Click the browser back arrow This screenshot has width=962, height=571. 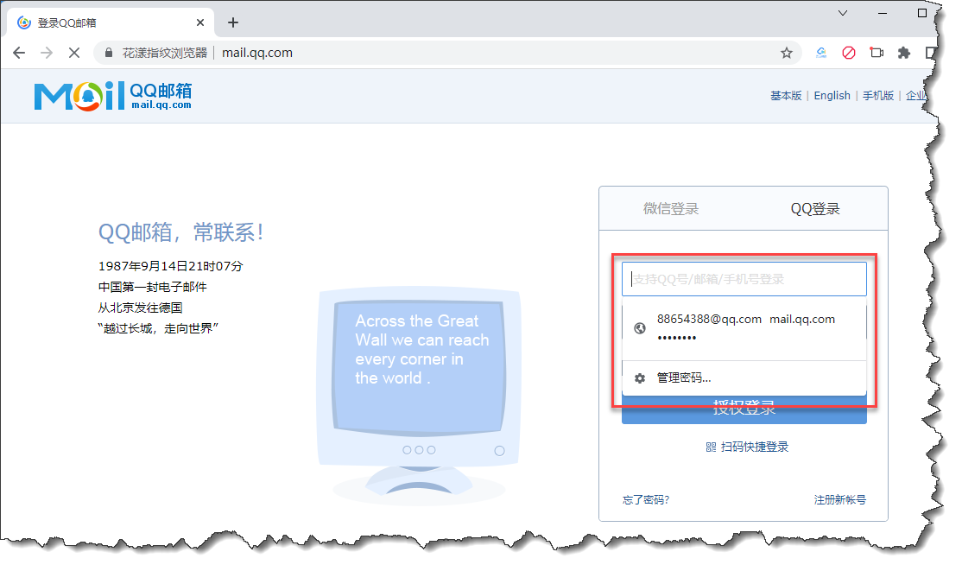(x=19, y=53)
